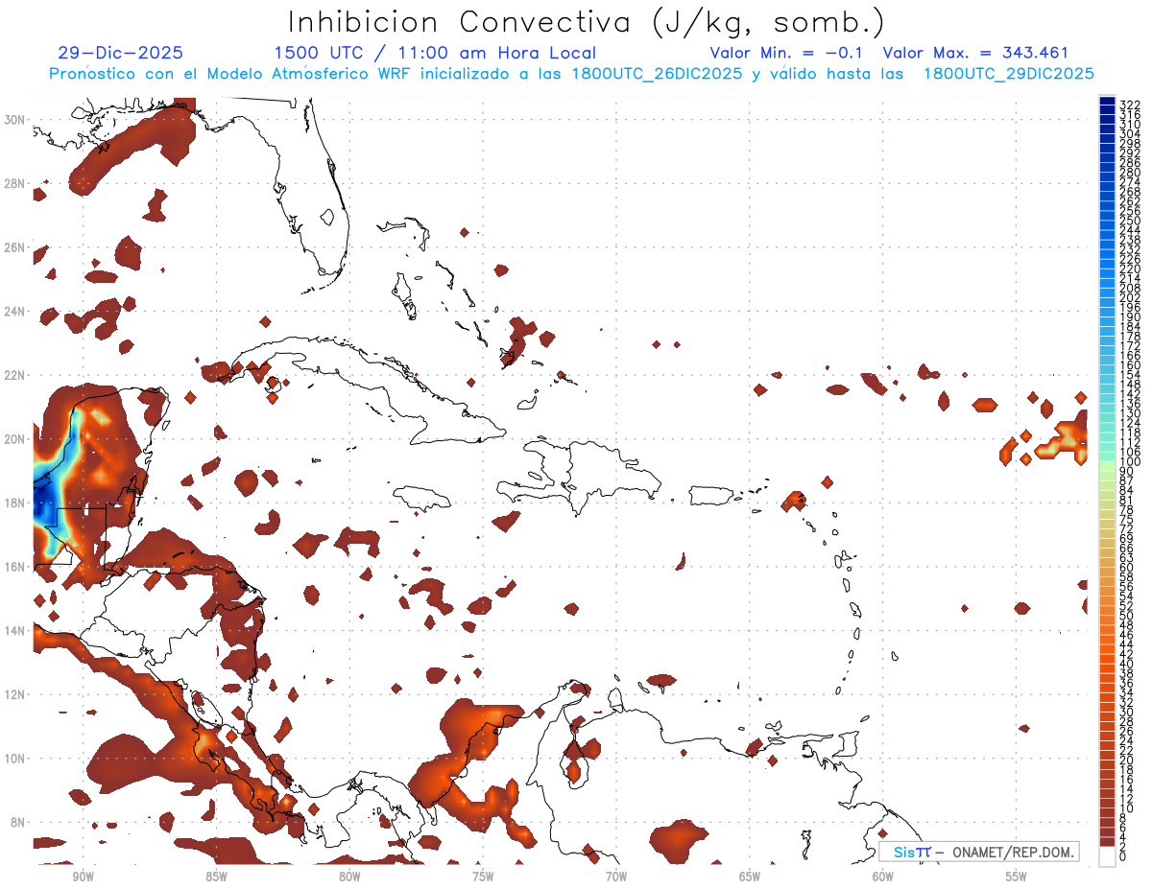The image size is (1152, 889).
Task: Click the '322' value on the color scale
Action: [1130, 105]
